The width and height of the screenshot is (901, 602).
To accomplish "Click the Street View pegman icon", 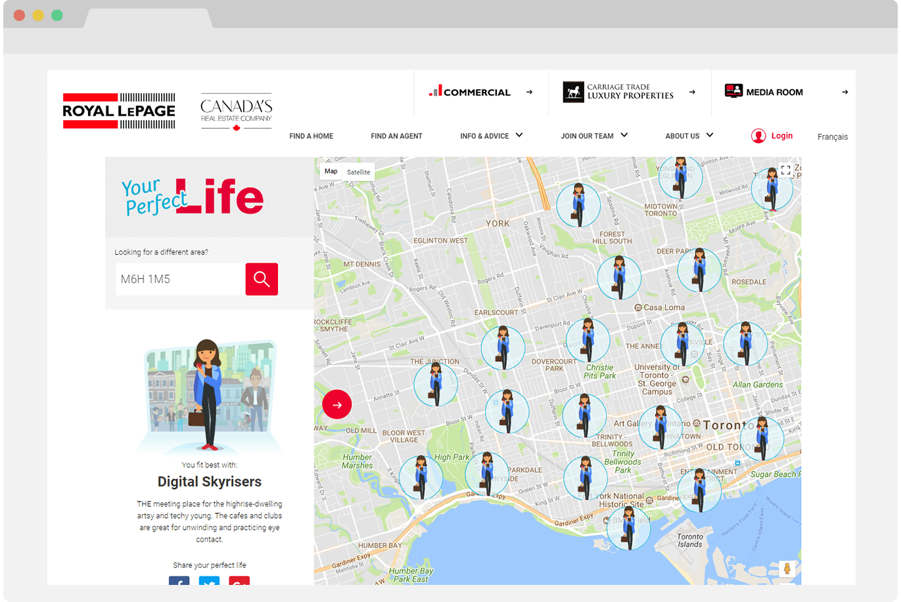I will click(x=787, y=569).
